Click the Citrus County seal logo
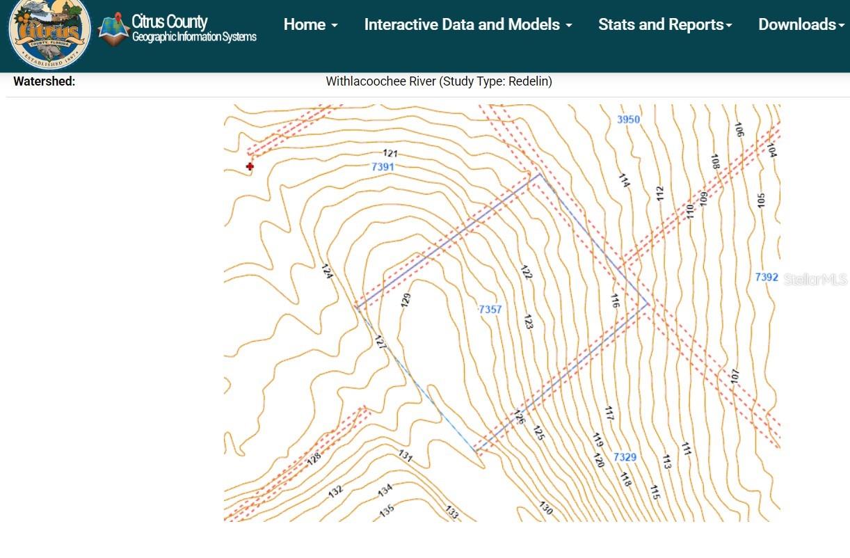This screenshot has width=850, height=558. 49,33
